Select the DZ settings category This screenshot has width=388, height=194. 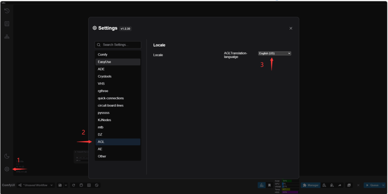click(118, 134)
